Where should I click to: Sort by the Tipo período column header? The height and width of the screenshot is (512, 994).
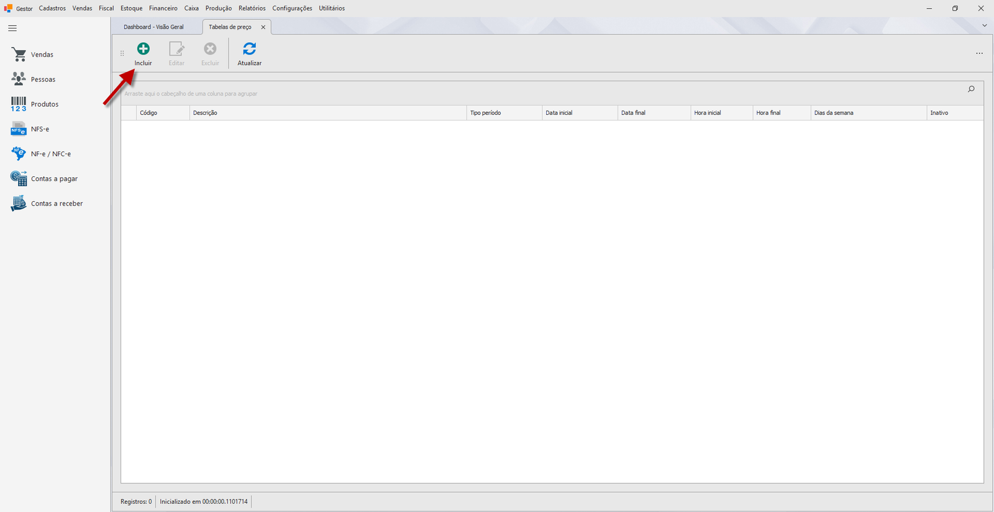(x=504, y=113)
